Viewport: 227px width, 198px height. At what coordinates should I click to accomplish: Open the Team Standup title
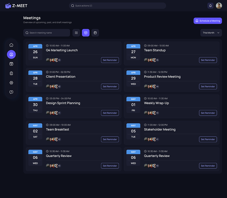tap(155, 50)
